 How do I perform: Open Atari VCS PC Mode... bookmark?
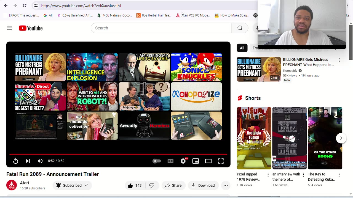pos(193,15)
